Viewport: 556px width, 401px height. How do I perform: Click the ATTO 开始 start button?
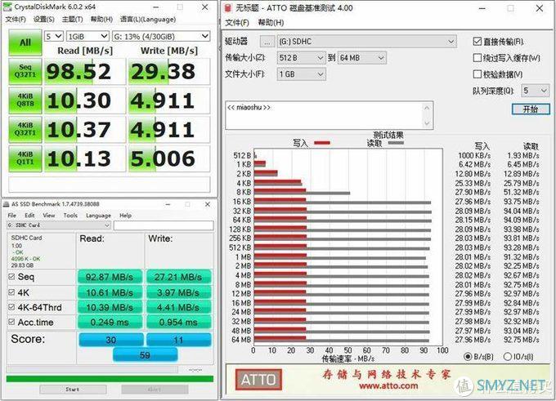pyautogui.click(x=531, y=109)
